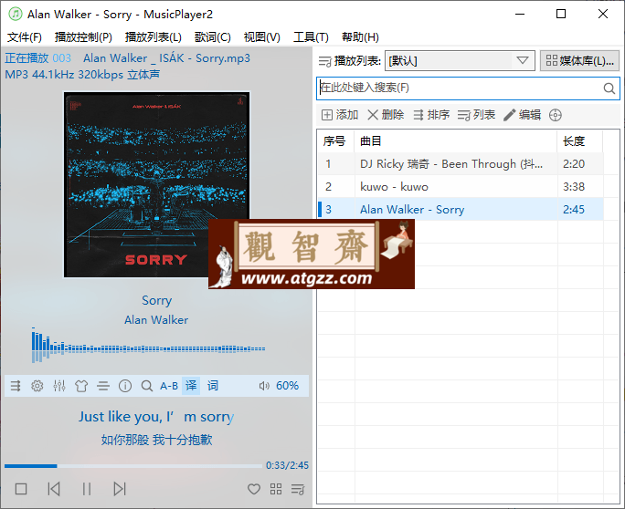This screenshot has width=625, height=509.
Task: Open main menu three-lines icon
Action: click(103, 386)
